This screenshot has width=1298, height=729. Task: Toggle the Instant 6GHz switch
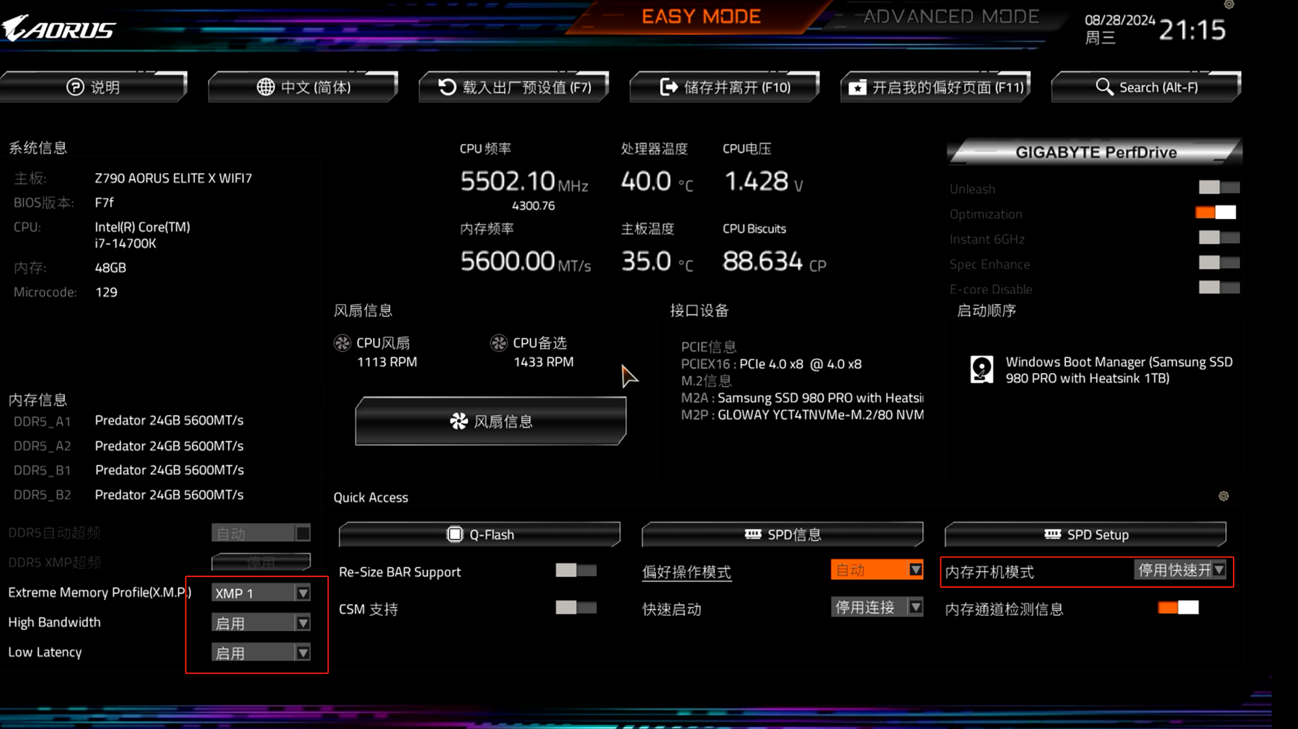tap(1219, 238)
